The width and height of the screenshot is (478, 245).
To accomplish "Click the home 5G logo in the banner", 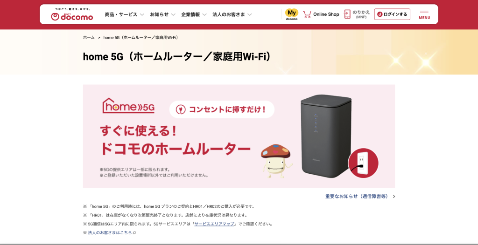I will (128, 106).
